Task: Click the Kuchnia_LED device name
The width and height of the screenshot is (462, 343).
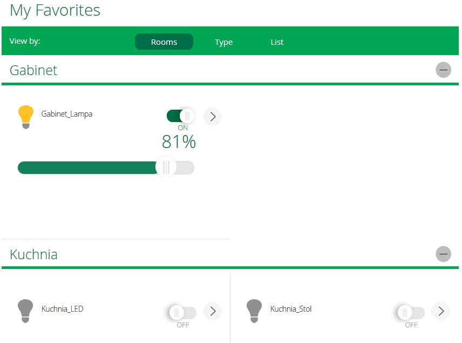Action: (62, 309)
